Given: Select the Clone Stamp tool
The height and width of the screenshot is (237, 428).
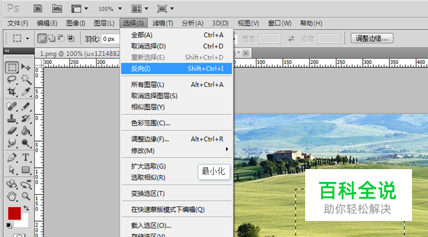Looking at the screenshot, I should pyautogui.click(x=12, y=118).
